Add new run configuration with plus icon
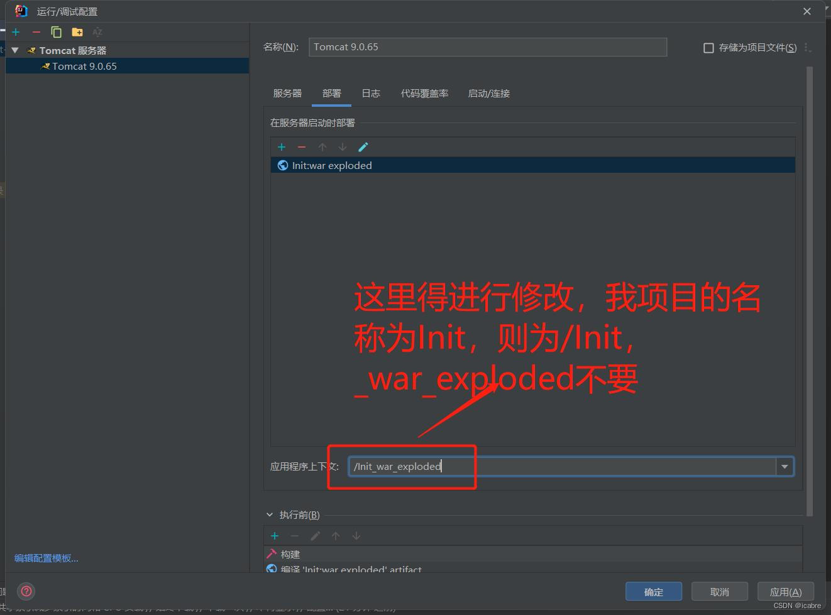 coord(16,32)
